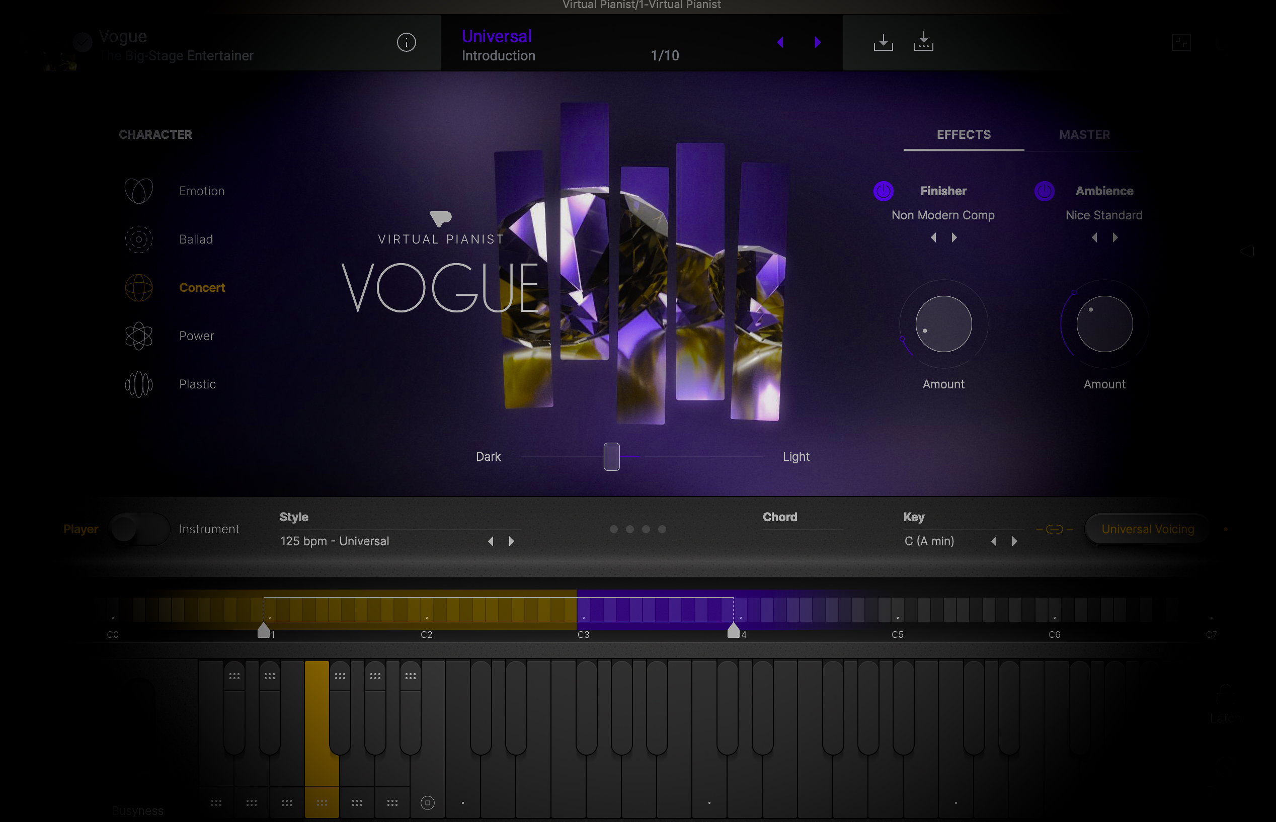This screenshot has height=822, width=1276.
Task: Open the Finisher mode list Non Modern Comp
Action: coord(943,215)
